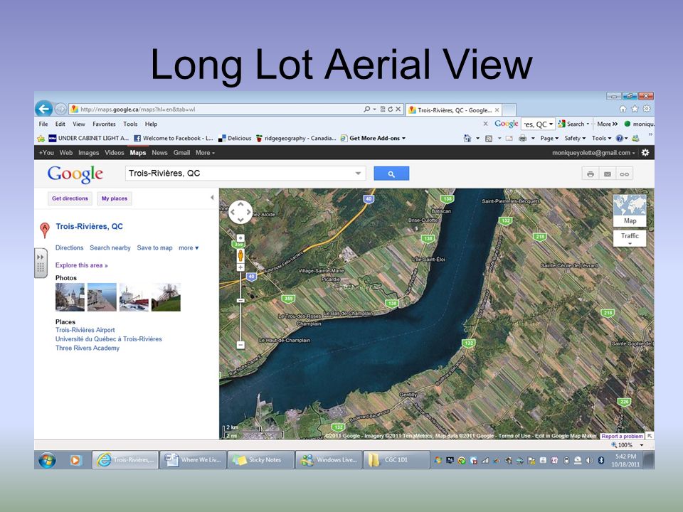This screenshot has width=683, height=512.
Task: Switch the map to Map view
Action: pyautogui.click(x=630, y=210)
